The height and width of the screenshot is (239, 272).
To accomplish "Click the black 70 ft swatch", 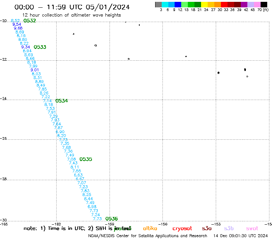I will pyautogui.click(x=264, y=4).
